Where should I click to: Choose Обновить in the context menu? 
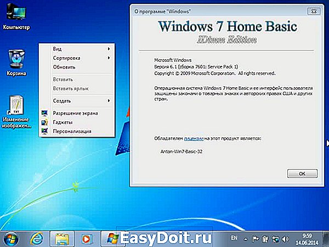coord(77,67)
